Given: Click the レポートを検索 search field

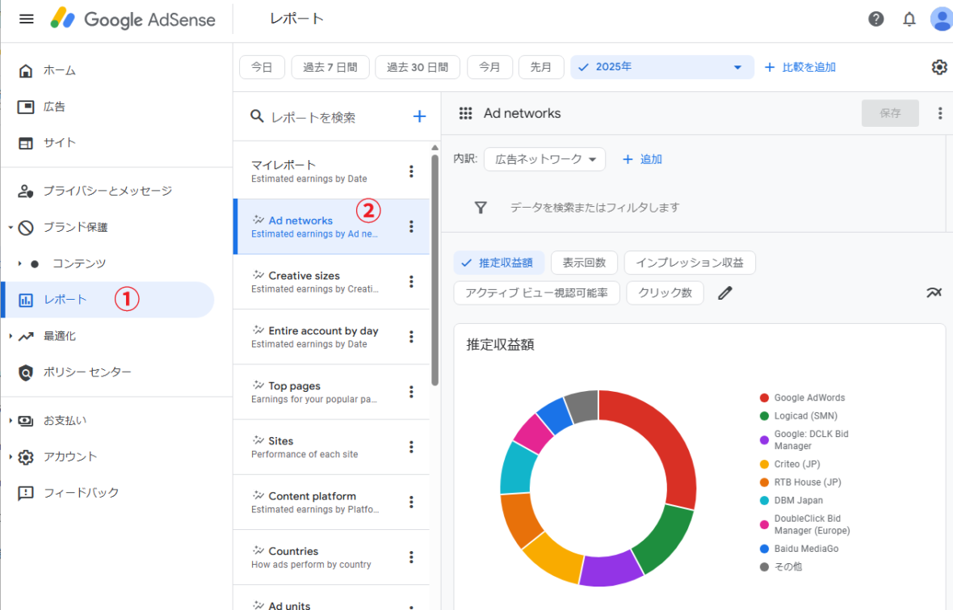Looking at the screenshot, I should [313, 117].
